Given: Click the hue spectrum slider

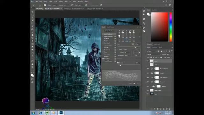Looking at the screenshot, I should coord(171,27).
